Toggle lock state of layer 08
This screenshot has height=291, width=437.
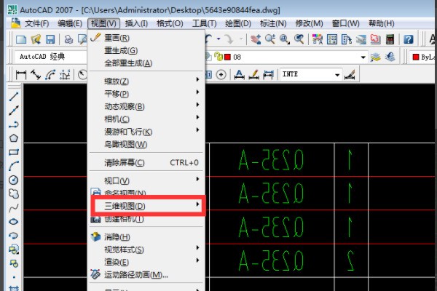219,57
